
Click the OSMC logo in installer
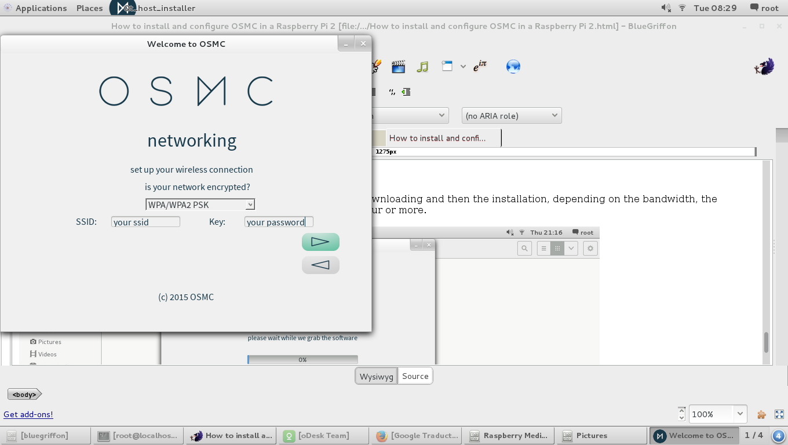(186, 92)
